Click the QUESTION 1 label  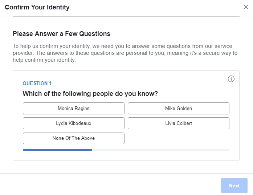click(x=37, y=83)
